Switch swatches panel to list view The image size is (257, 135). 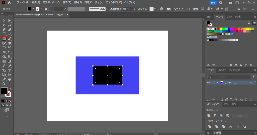[249, 23]
